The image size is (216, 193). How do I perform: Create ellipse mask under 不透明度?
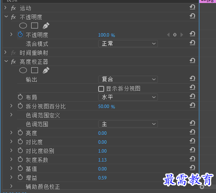coord(23,26)
